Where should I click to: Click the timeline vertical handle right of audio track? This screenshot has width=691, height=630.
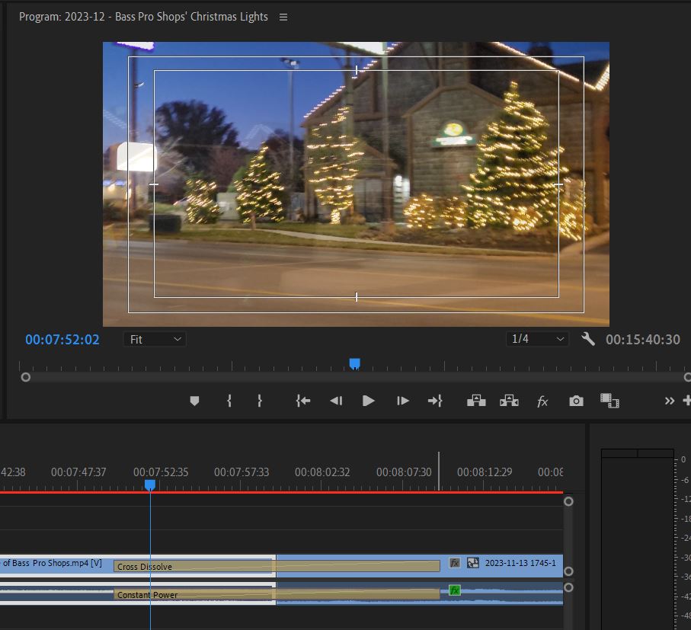click(568, 587)
